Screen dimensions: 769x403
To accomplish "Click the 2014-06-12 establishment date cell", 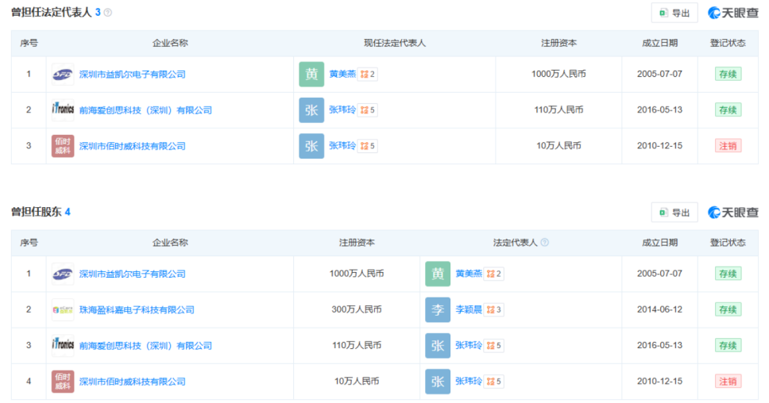I will click(x=659, y=309).
